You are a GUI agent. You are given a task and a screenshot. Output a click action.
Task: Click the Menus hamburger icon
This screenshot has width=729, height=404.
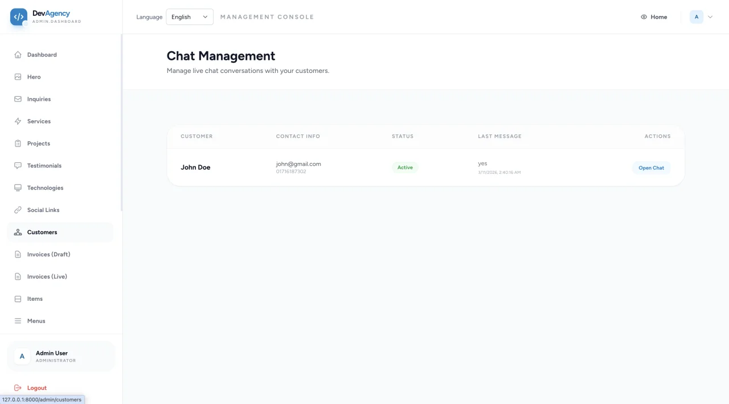[x=18, y=321]
